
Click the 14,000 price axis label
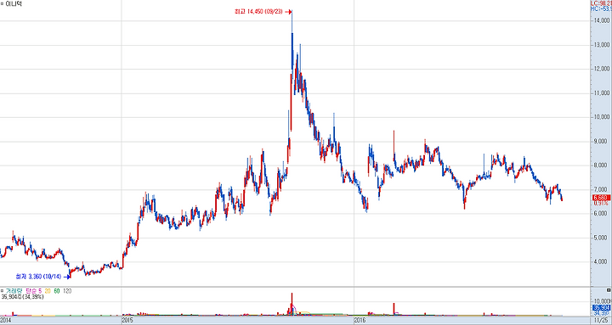(x=602, y=21)
